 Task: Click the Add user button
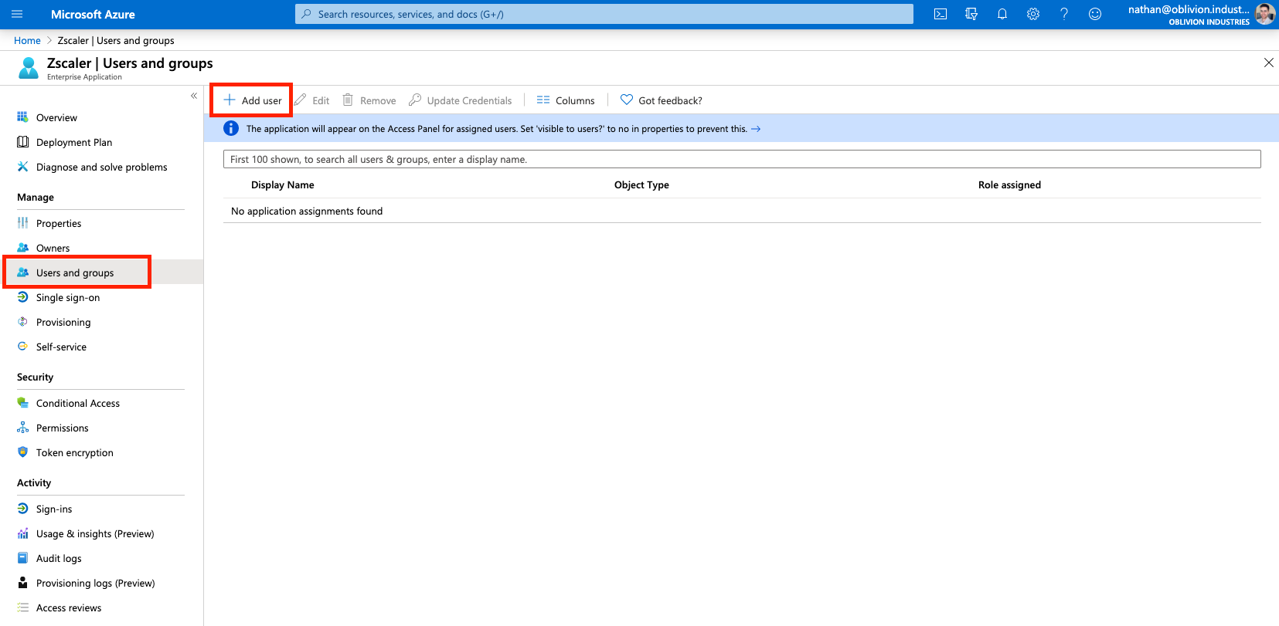tap(253, 100)
